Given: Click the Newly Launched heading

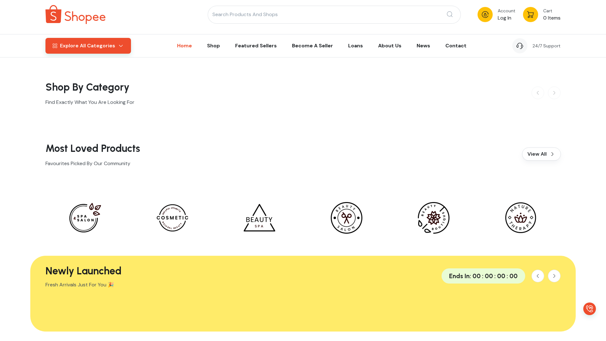Looking at the screenshot, I should [x=83, y=271].
